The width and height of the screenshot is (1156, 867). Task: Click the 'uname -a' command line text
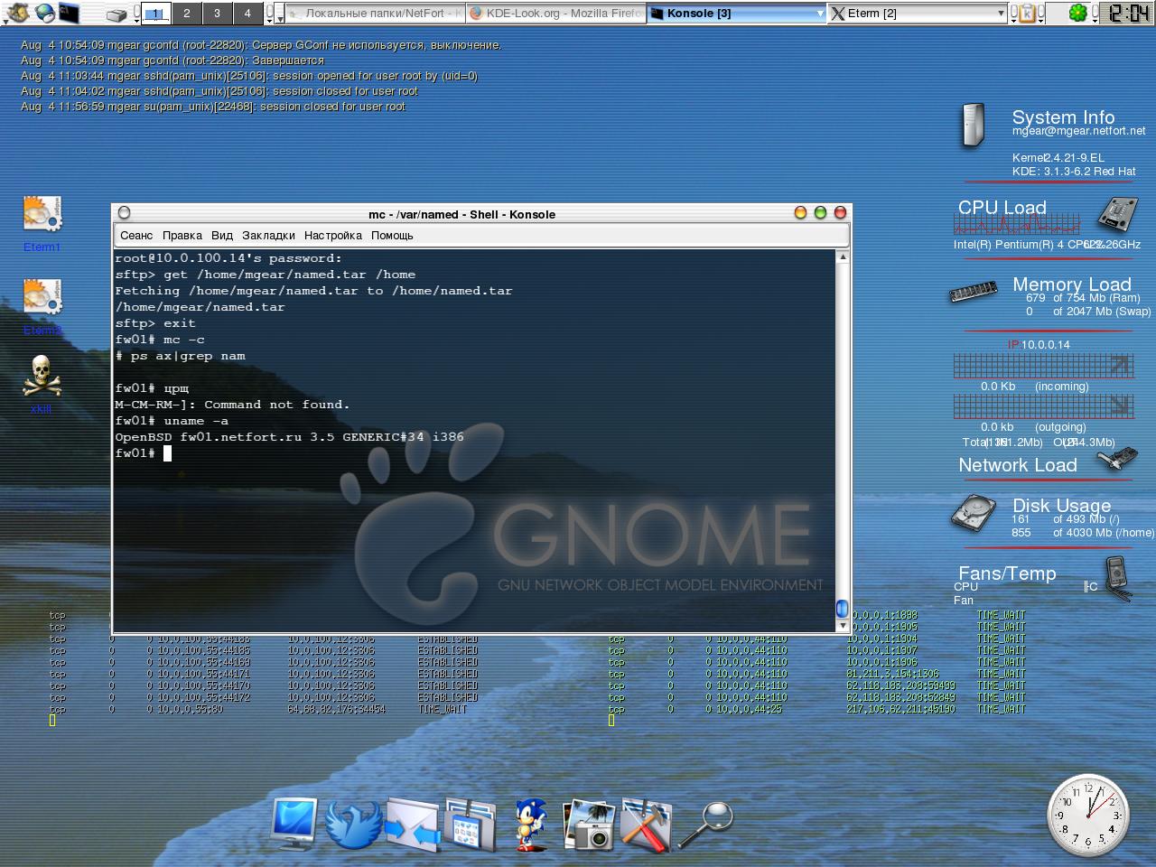196,421
